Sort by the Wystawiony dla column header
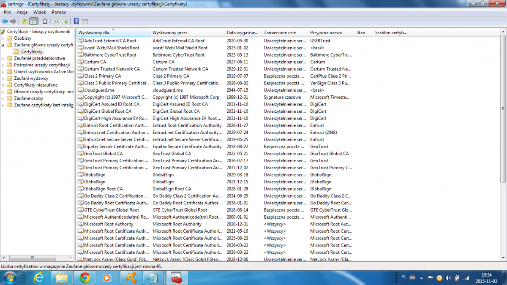The image size is (507, 285). 113,33
